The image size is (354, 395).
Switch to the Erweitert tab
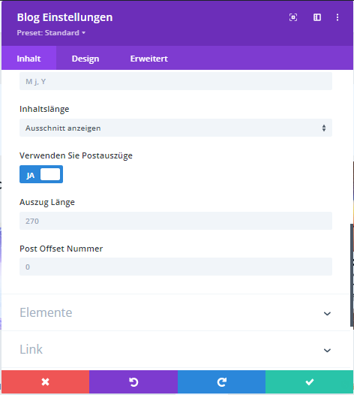click(x=149, y=59)
